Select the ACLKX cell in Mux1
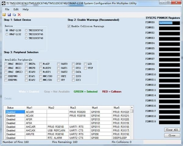 pos(36,116)
